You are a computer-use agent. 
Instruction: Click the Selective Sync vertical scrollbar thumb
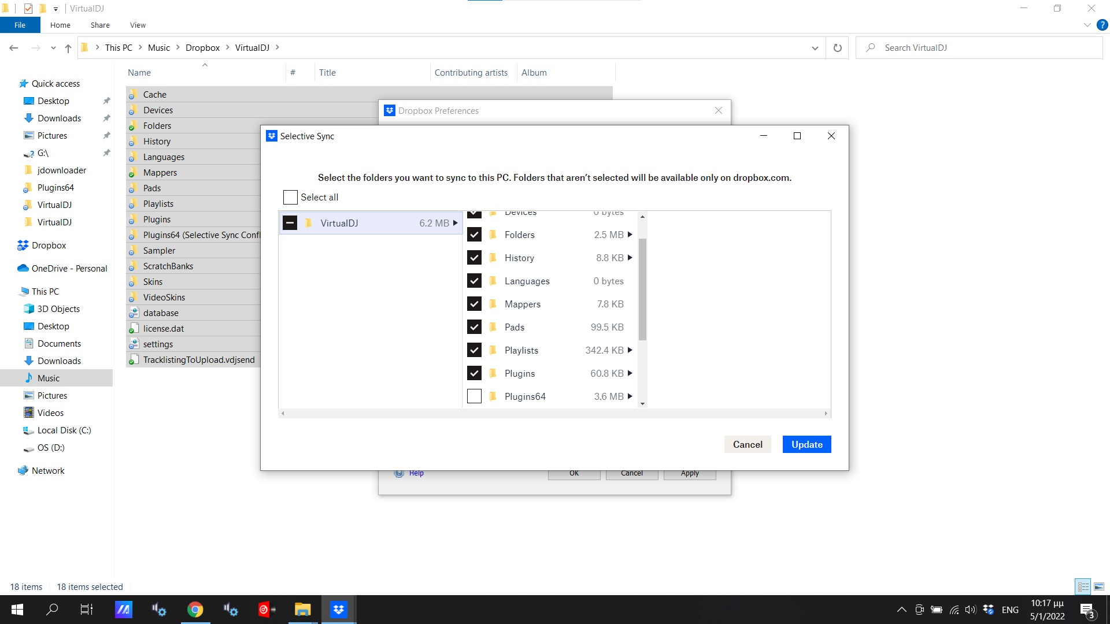click(x=642, y=289)
